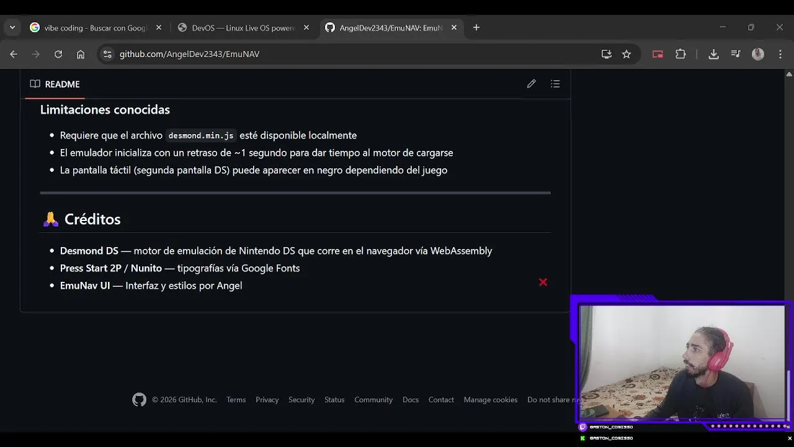Click the EmuNav UI credit text
Image resolution: width=794 pixels, height=447 pixels.
pos(85,286)
